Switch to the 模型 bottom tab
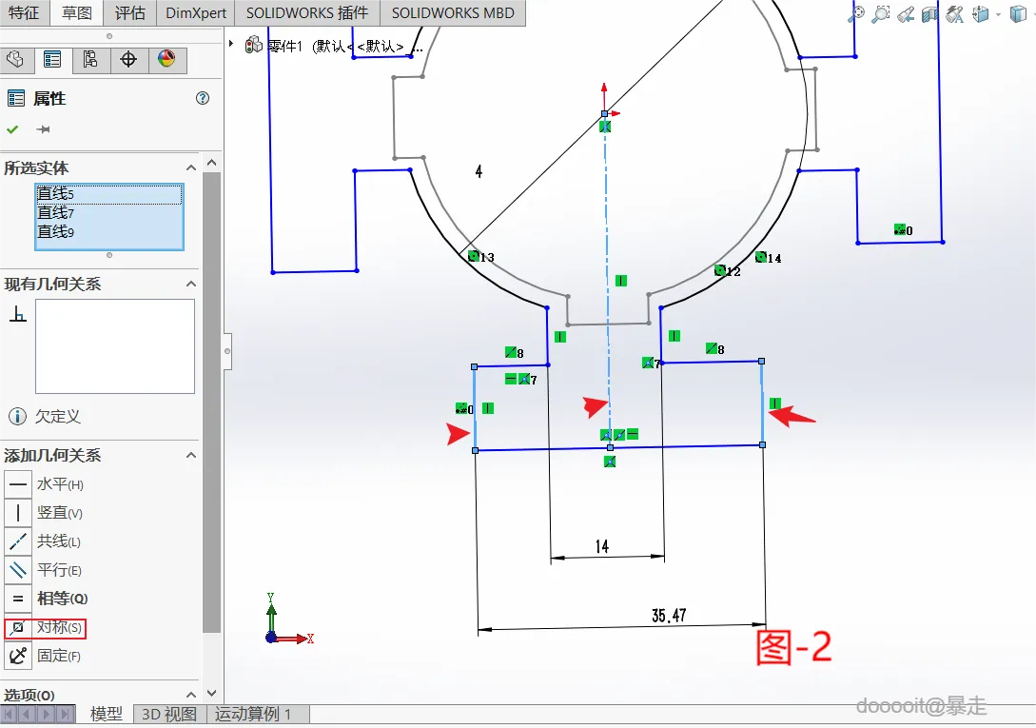The height and width of the screenshot is (728, 1036). tap(106, 714)
